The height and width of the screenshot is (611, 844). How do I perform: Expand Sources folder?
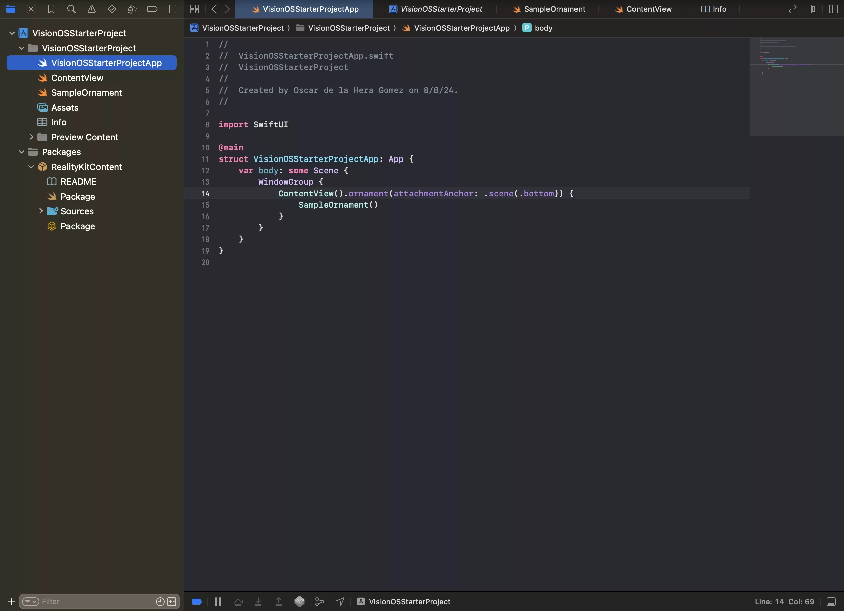pos(41,211)
